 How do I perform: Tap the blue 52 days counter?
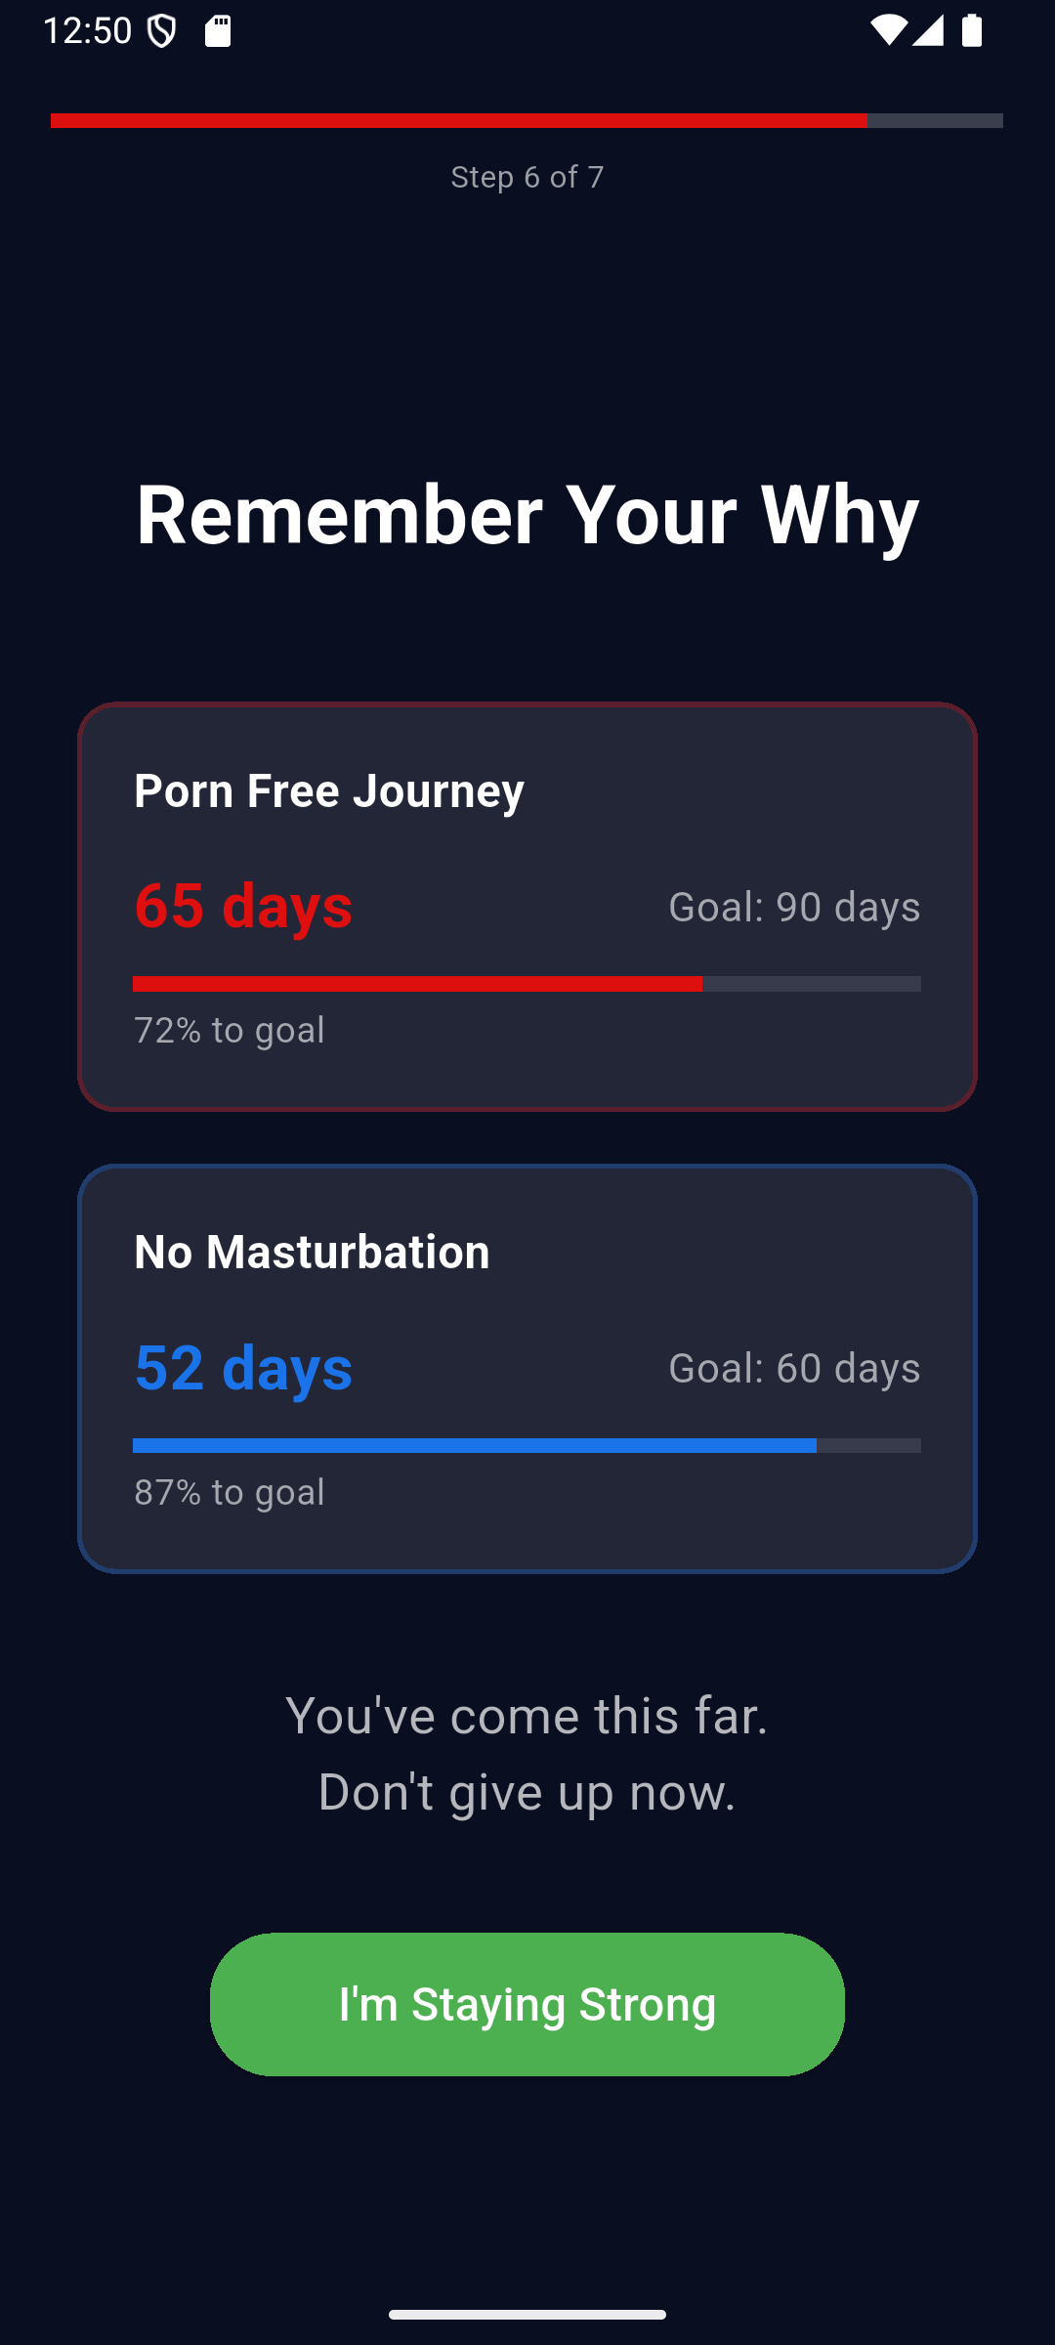(243, 1367)
